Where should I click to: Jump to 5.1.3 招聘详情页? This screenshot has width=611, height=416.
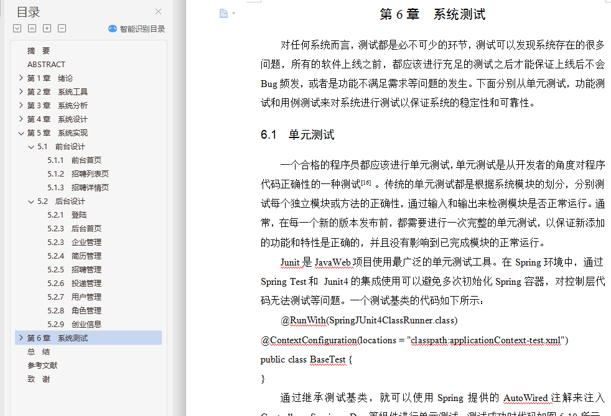[78, 187]
